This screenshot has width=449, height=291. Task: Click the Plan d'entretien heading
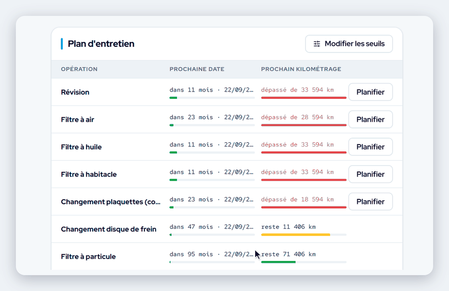tap(101, 44)
